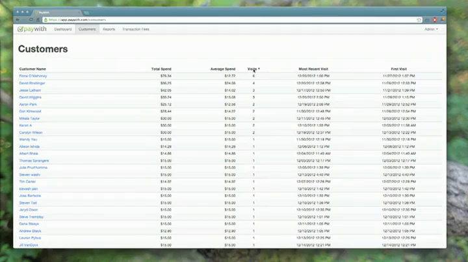468x262 pixels.
Task: Open the Admin dropdown menu
Action: 431,29
